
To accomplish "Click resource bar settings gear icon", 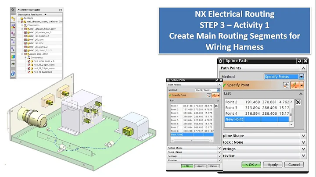I will click(x=13, y=10).
